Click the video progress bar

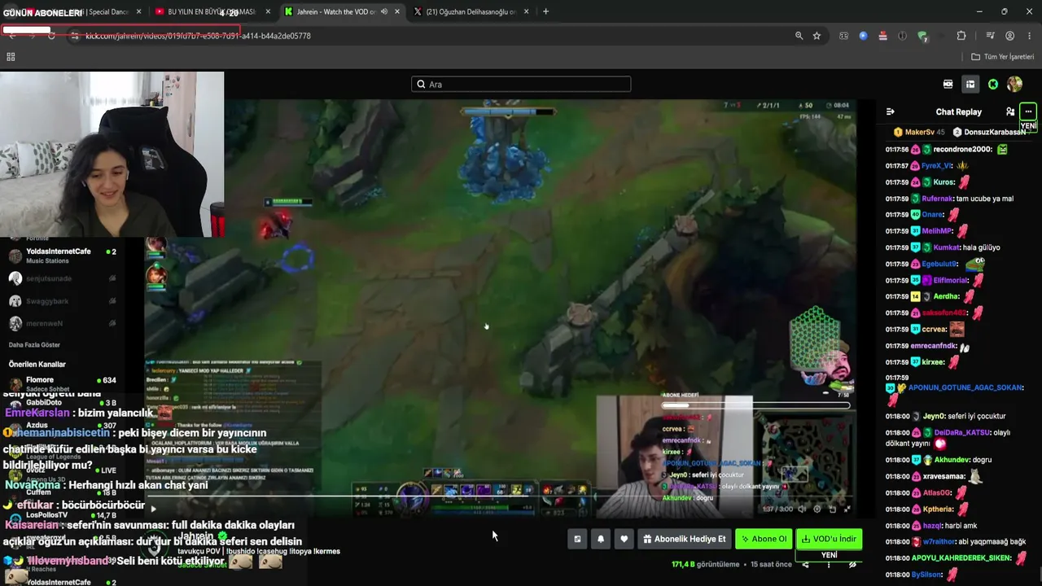(x=500, y=496)
